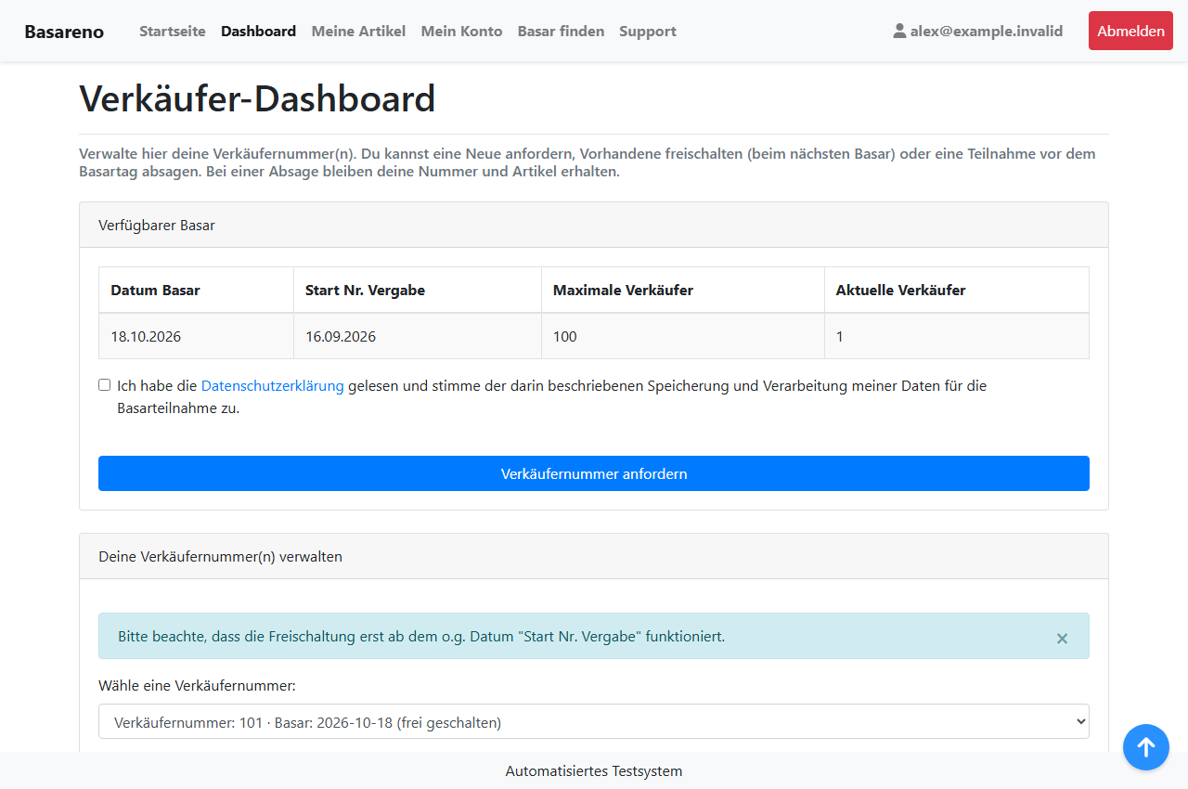Click the scroll-to-top arrow icon
The image size is (1188, 789).
[1146, 747]
